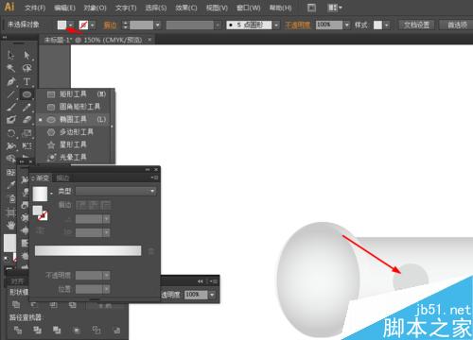Screen dimensions: 473x340
Task: Expand the gradient 类型 dropdown
Action: coord(115,191)
